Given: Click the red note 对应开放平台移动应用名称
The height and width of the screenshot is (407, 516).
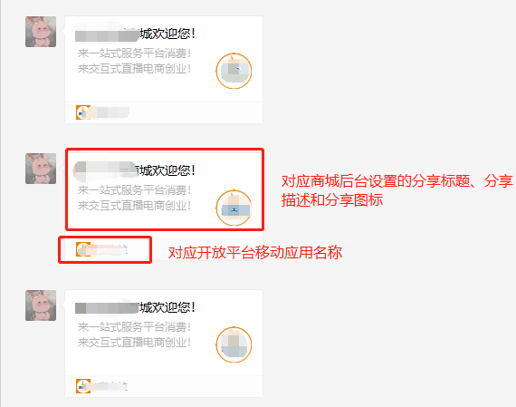Looking at the screenshot, I should [255, 253].
